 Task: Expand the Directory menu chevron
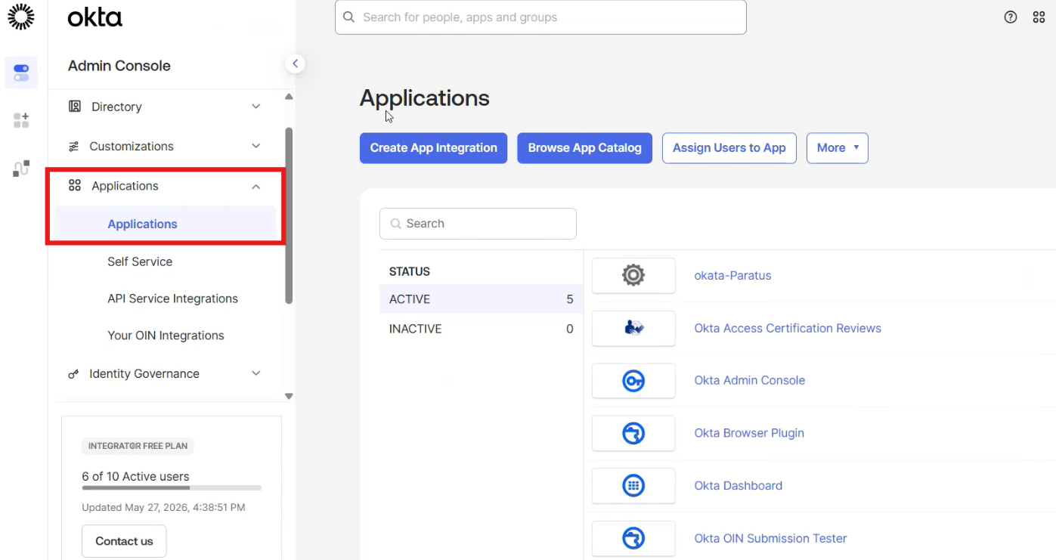(256, 107)
